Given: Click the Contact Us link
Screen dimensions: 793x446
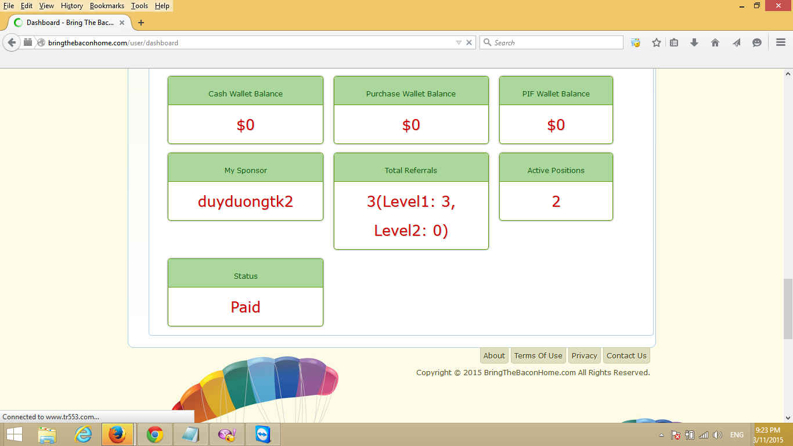Looking at the screenshot, I should point(626,355).
